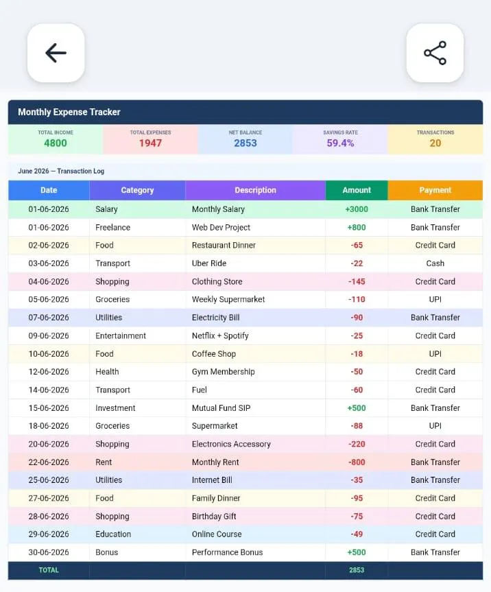The width and height of the screenshot is (491, 592).
Task: Click the +3000 amount cell
Action: click(357, 209)
